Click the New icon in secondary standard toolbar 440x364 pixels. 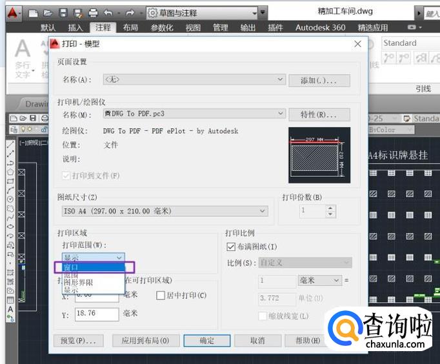(14, 118)
